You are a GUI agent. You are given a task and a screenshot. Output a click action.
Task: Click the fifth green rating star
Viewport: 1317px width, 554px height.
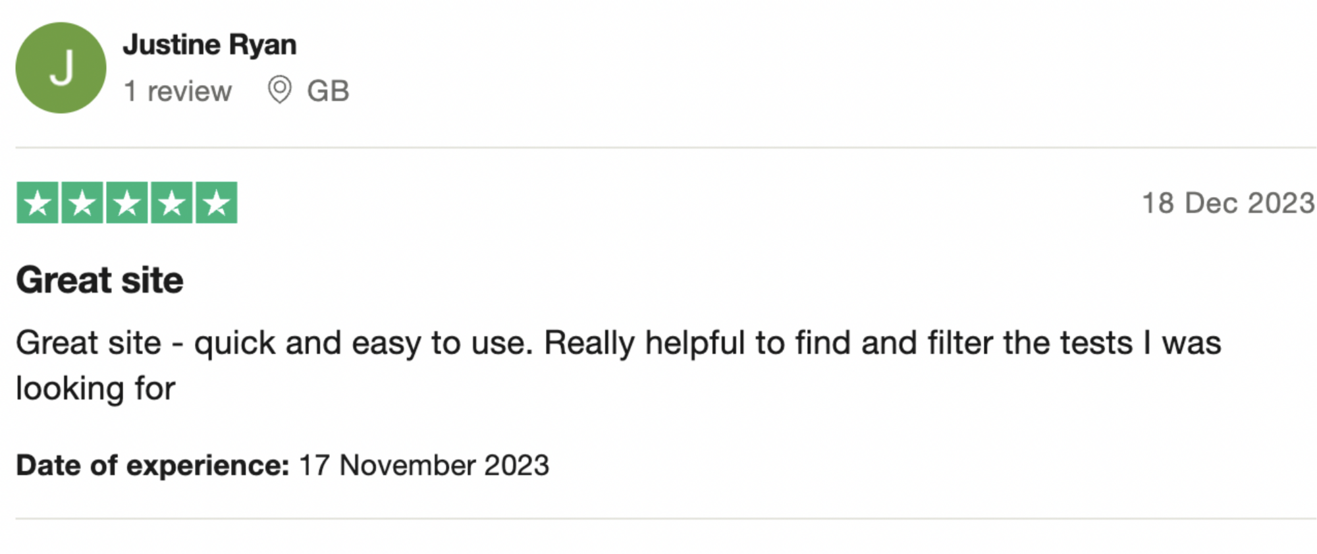tap(217, 203)
